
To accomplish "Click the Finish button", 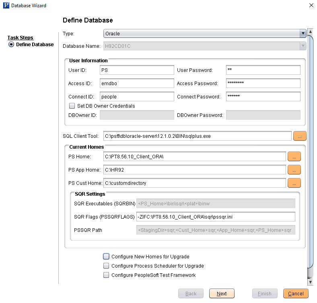I will pyautogui.click(x=265, y=293).
